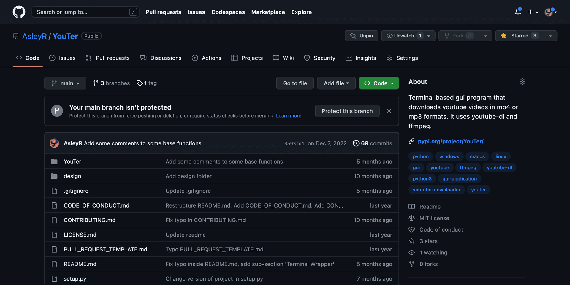The height and width of the screenshot is (285, 570).
Task: View the 69 commits history
Action: point(373,143)
